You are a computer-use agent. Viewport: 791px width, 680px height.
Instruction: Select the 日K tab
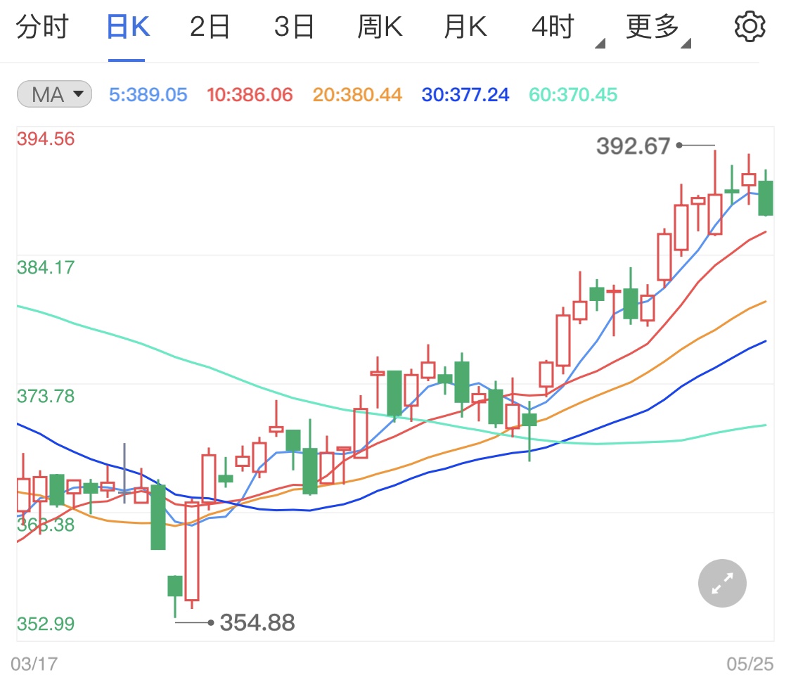tap(128, 27)
